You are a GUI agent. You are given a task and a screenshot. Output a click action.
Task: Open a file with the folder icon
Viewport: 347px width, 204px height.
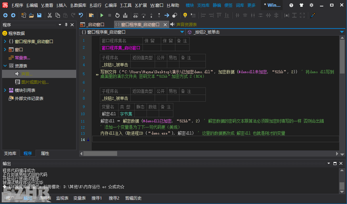31,15
